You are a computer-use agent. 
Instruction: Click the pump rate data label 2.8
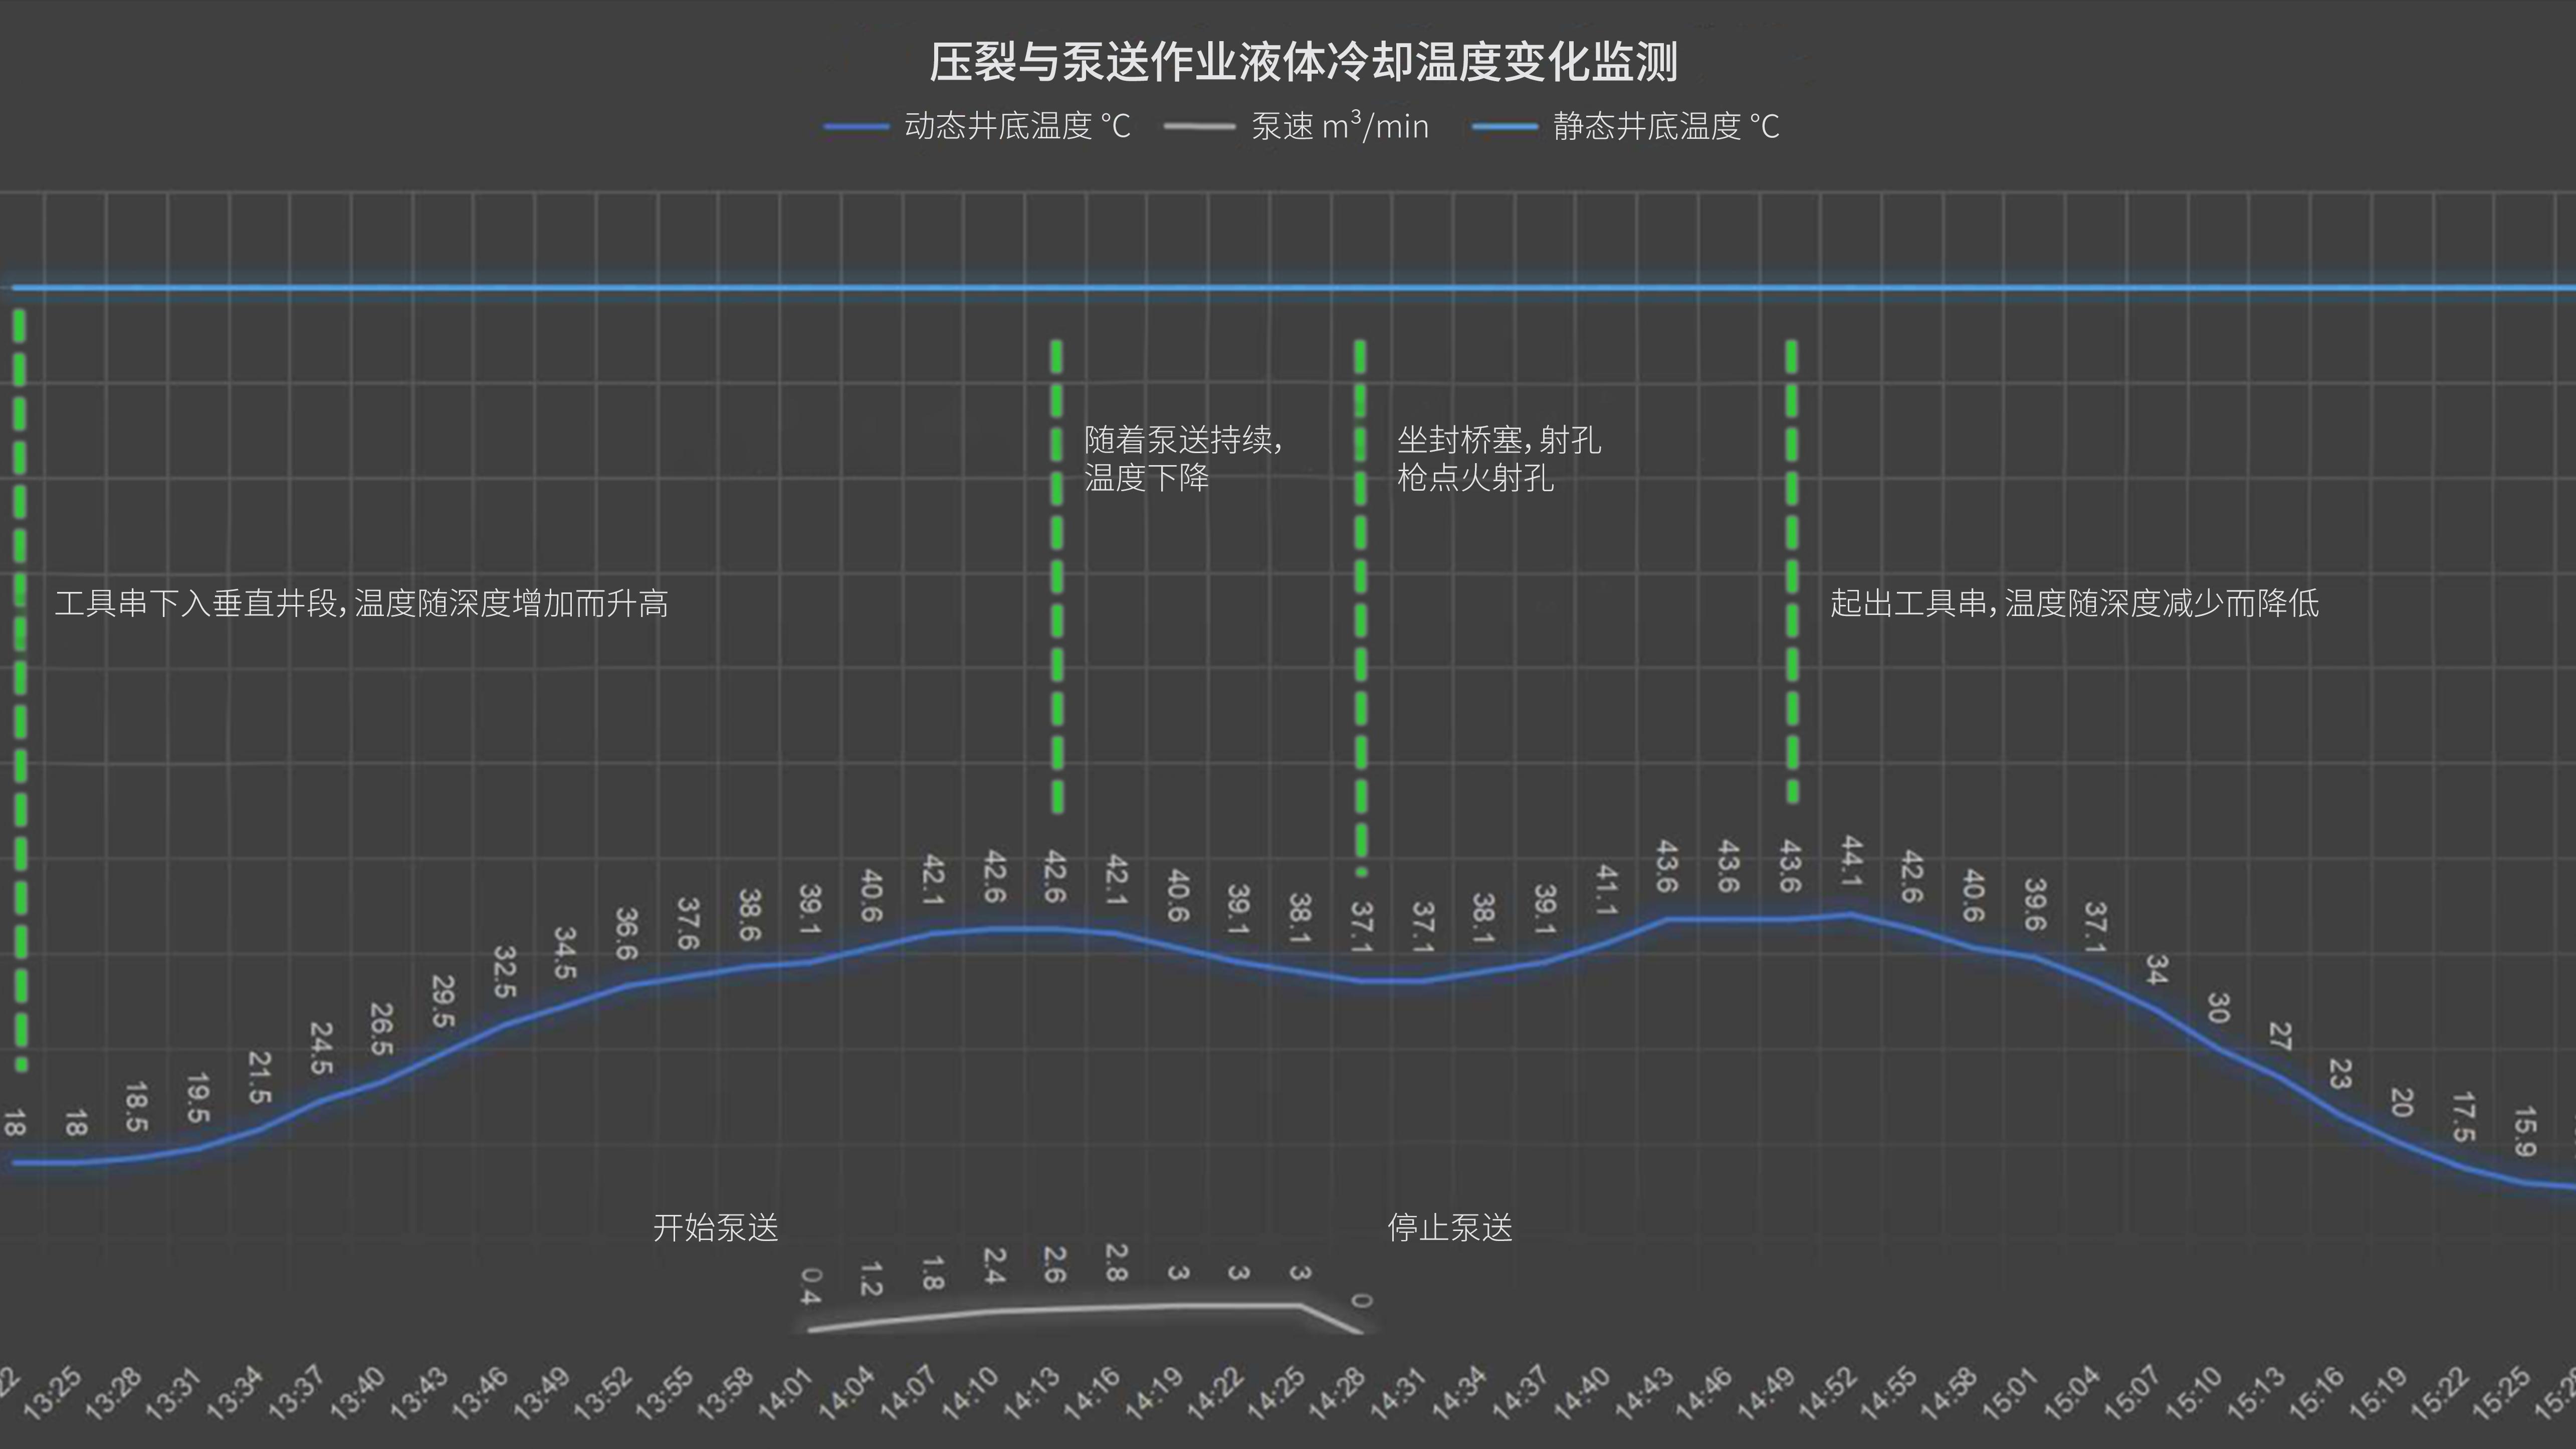click(x=1117, y=1262)
